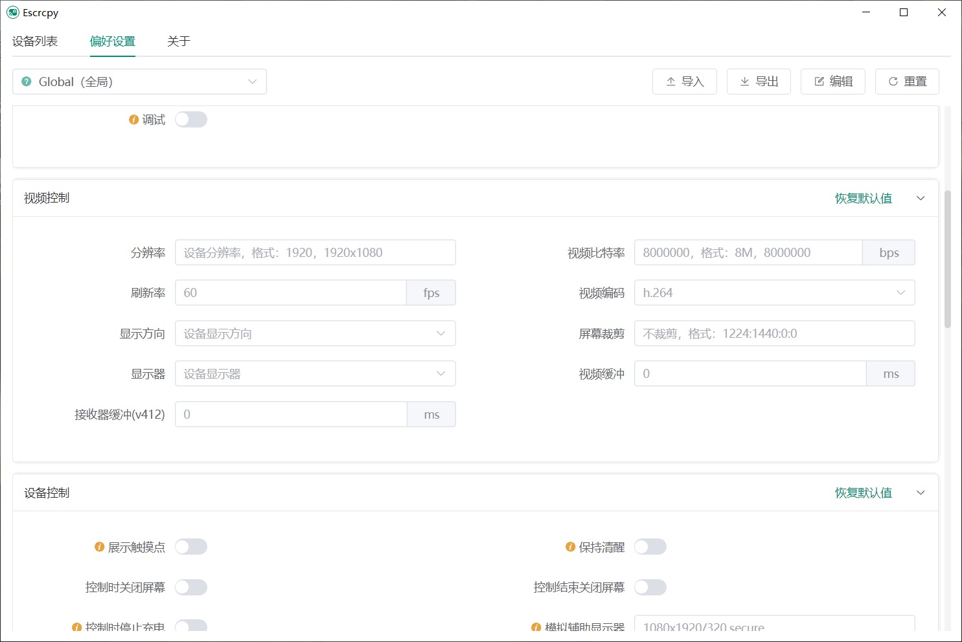Click the vertical scrollbar thumb

pyautogui.click(x=948, y=259)
